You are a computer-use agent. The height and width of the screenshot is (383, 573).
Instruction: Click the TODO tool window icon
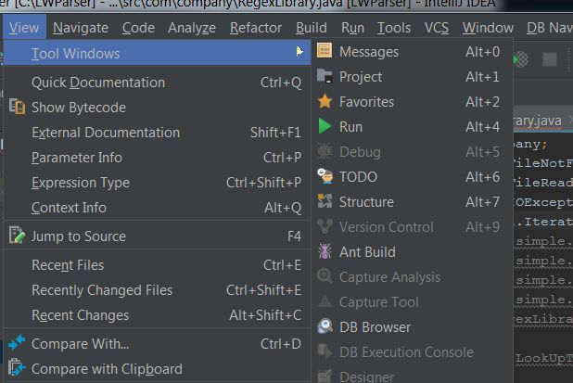pyautogui.click(x=325, y=177)
